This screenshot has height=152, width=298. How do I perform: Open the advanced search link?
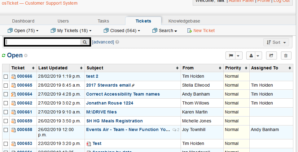click(x=103, y=42)
